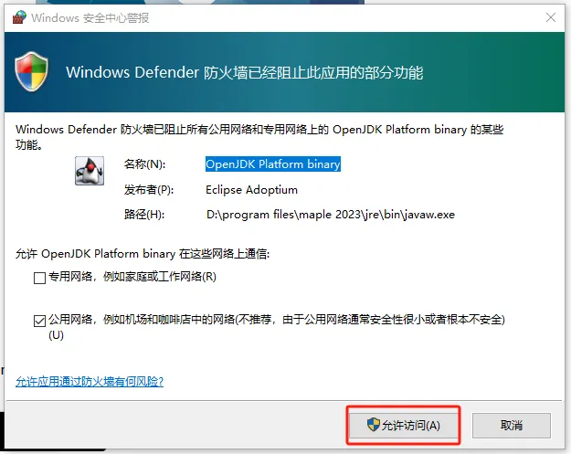The height and width of the screenshot is (454, 571).
Task: Open the 允许应用通过防火墙有何风险 link
Action: [x=90, y=382]
